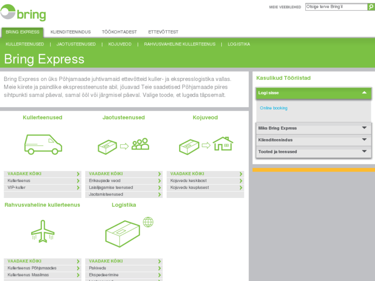This screenshot has width=375, height=281.
Task: Open the MEIE VEEBILEHED menu
Action: (x=285, y=7)
